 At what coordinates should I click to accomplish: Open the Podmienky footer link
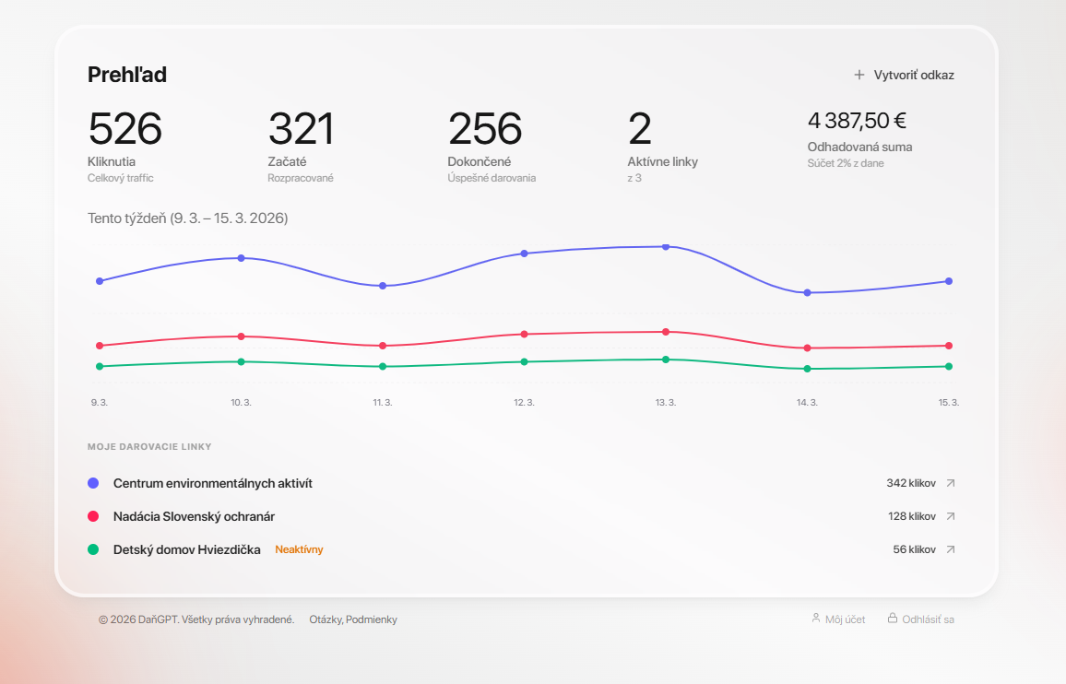pyautogui.click(x=372, y=619)
